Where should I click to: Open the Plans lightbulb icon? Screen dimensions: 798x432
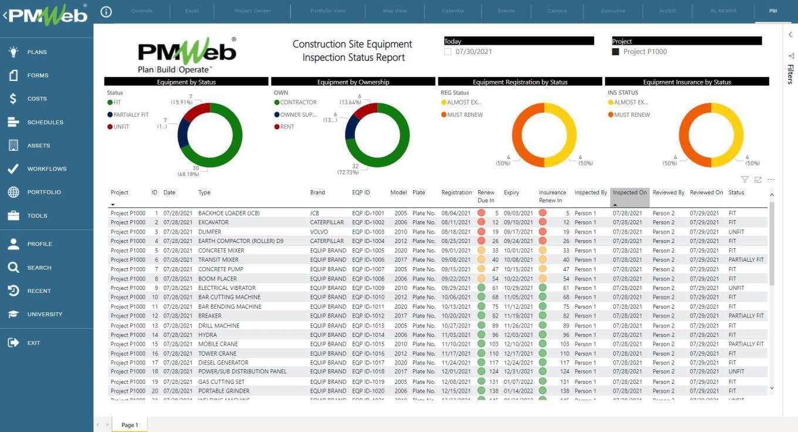click(x=13, y=52)
